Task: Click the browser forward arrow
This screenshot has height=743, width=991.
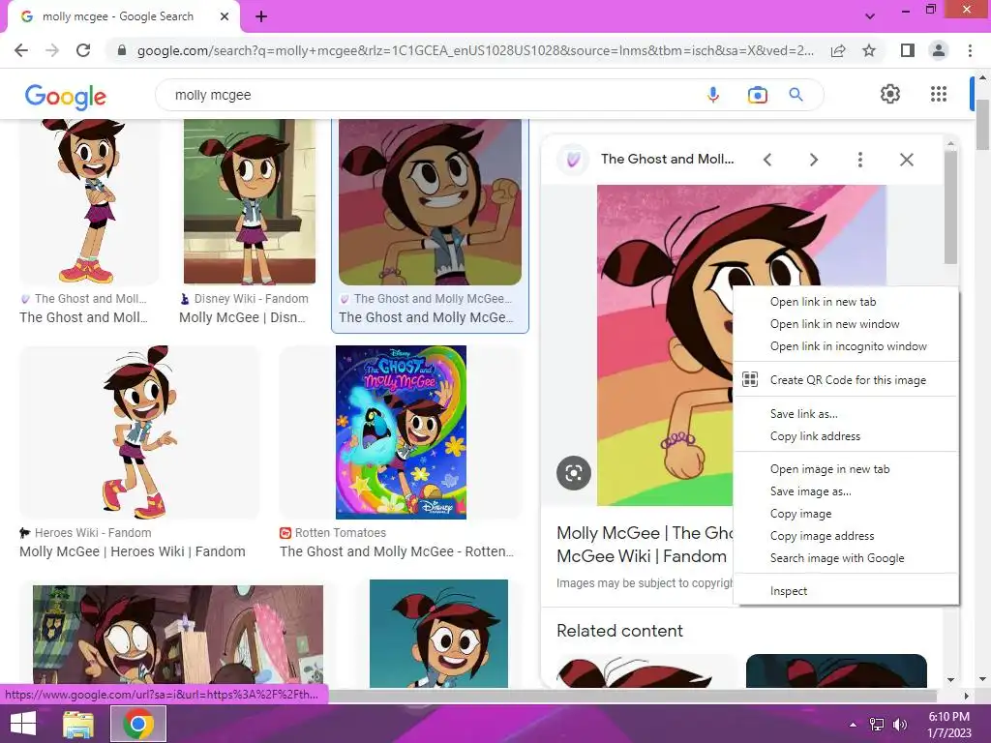Action: pos(52,50)
